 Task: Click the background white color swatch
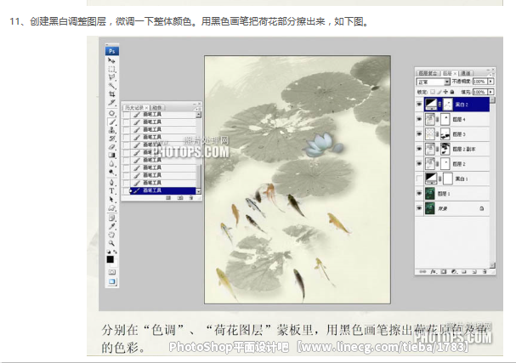[x=114, y=264]
